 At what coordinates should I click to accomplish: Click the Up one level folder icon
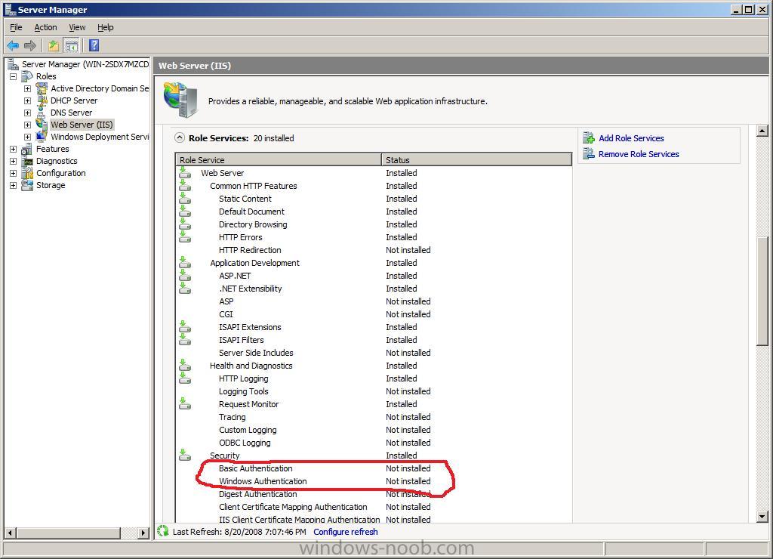point(54,46)
